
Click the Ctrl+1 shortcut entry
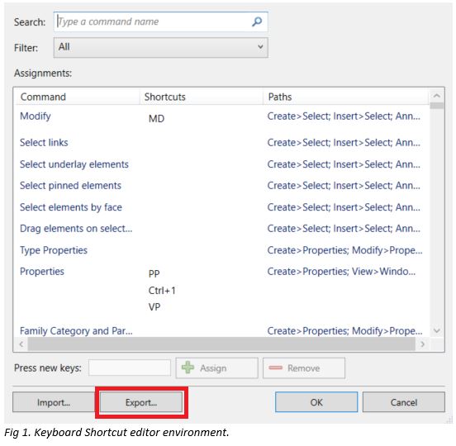tap(162, 291)
